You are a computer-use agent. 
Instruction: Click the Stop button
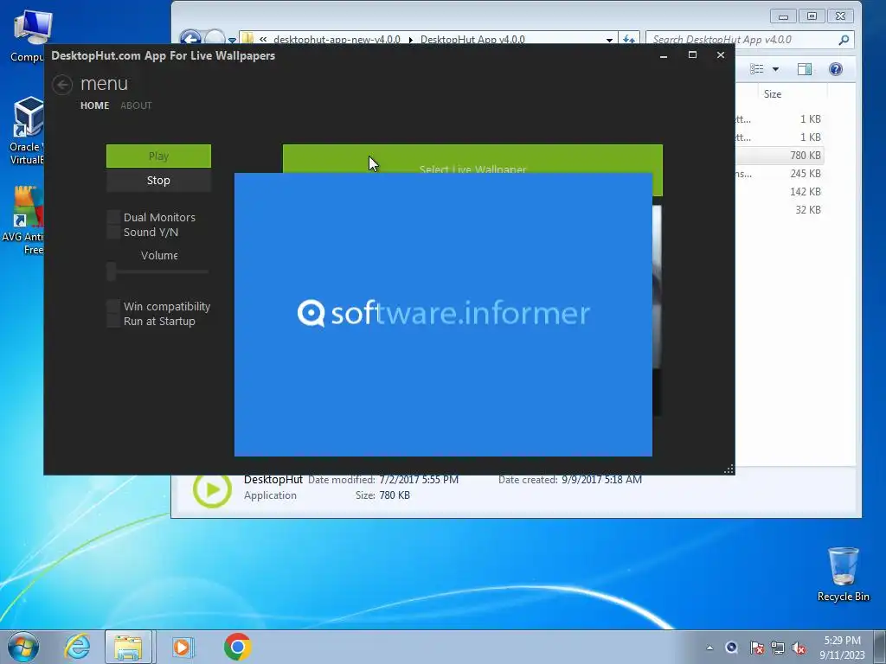point(159,181)
